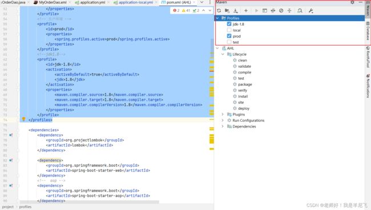Select the test lifecycle goal
Viewport: 371px width, 210px height.
pyautogui.click(x=241, y=79)
